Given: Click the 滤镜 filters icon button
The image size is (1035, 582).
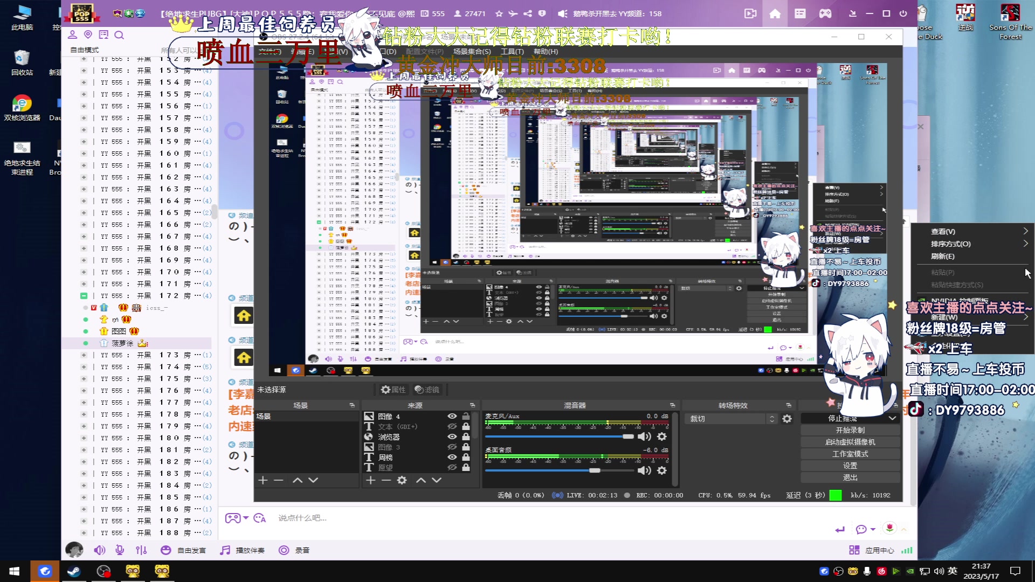Looking at the screenshot, I should click(x=427, y=390).
